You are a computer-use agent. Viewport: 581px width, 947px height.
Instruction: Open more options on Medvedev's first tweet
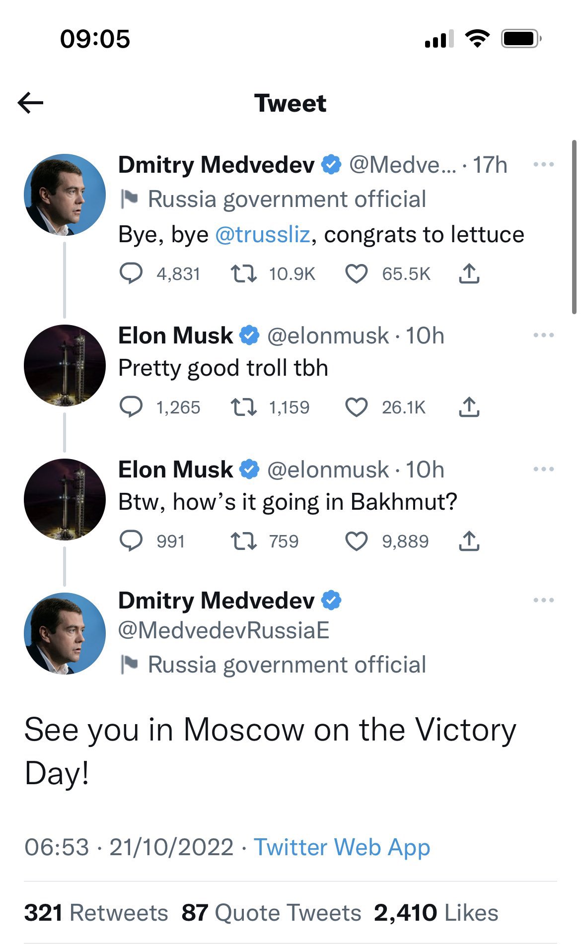(x=543, y=165)
